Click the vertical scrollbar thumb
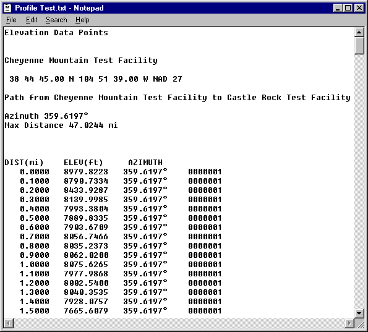The image size is (368, 332). point(359,46)
